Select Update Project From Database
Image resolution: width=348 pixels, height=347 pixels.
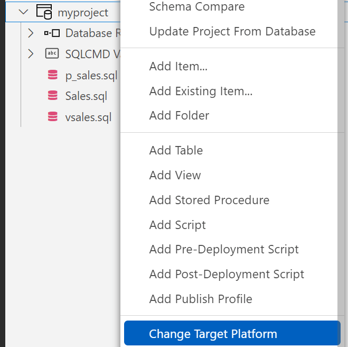232,31
